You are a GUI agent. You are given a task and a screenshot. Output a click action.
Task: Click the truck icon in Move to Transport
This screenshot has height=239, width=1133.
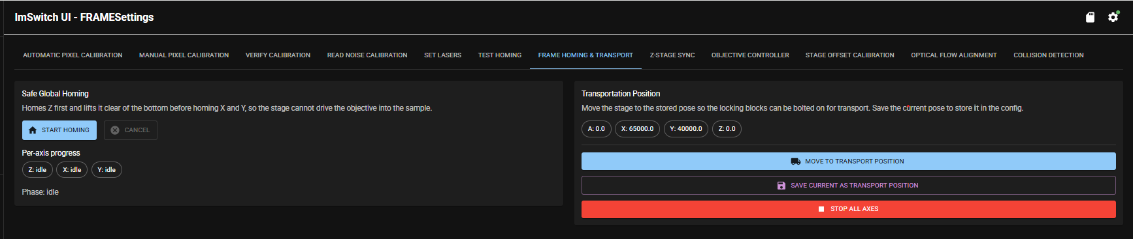796,162
